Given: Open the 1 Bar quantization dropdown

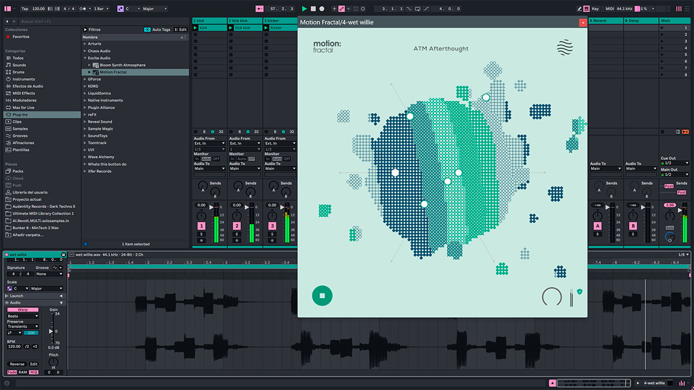Looking at the screenshot, I should [x=102, y=9].
